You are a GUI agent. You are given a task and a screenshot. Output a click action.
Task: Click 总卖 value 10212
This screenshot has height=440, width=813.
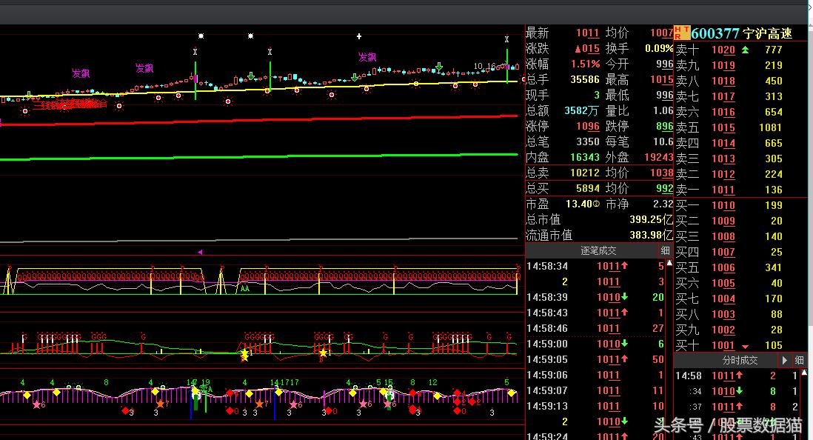[x=585, y=173]
